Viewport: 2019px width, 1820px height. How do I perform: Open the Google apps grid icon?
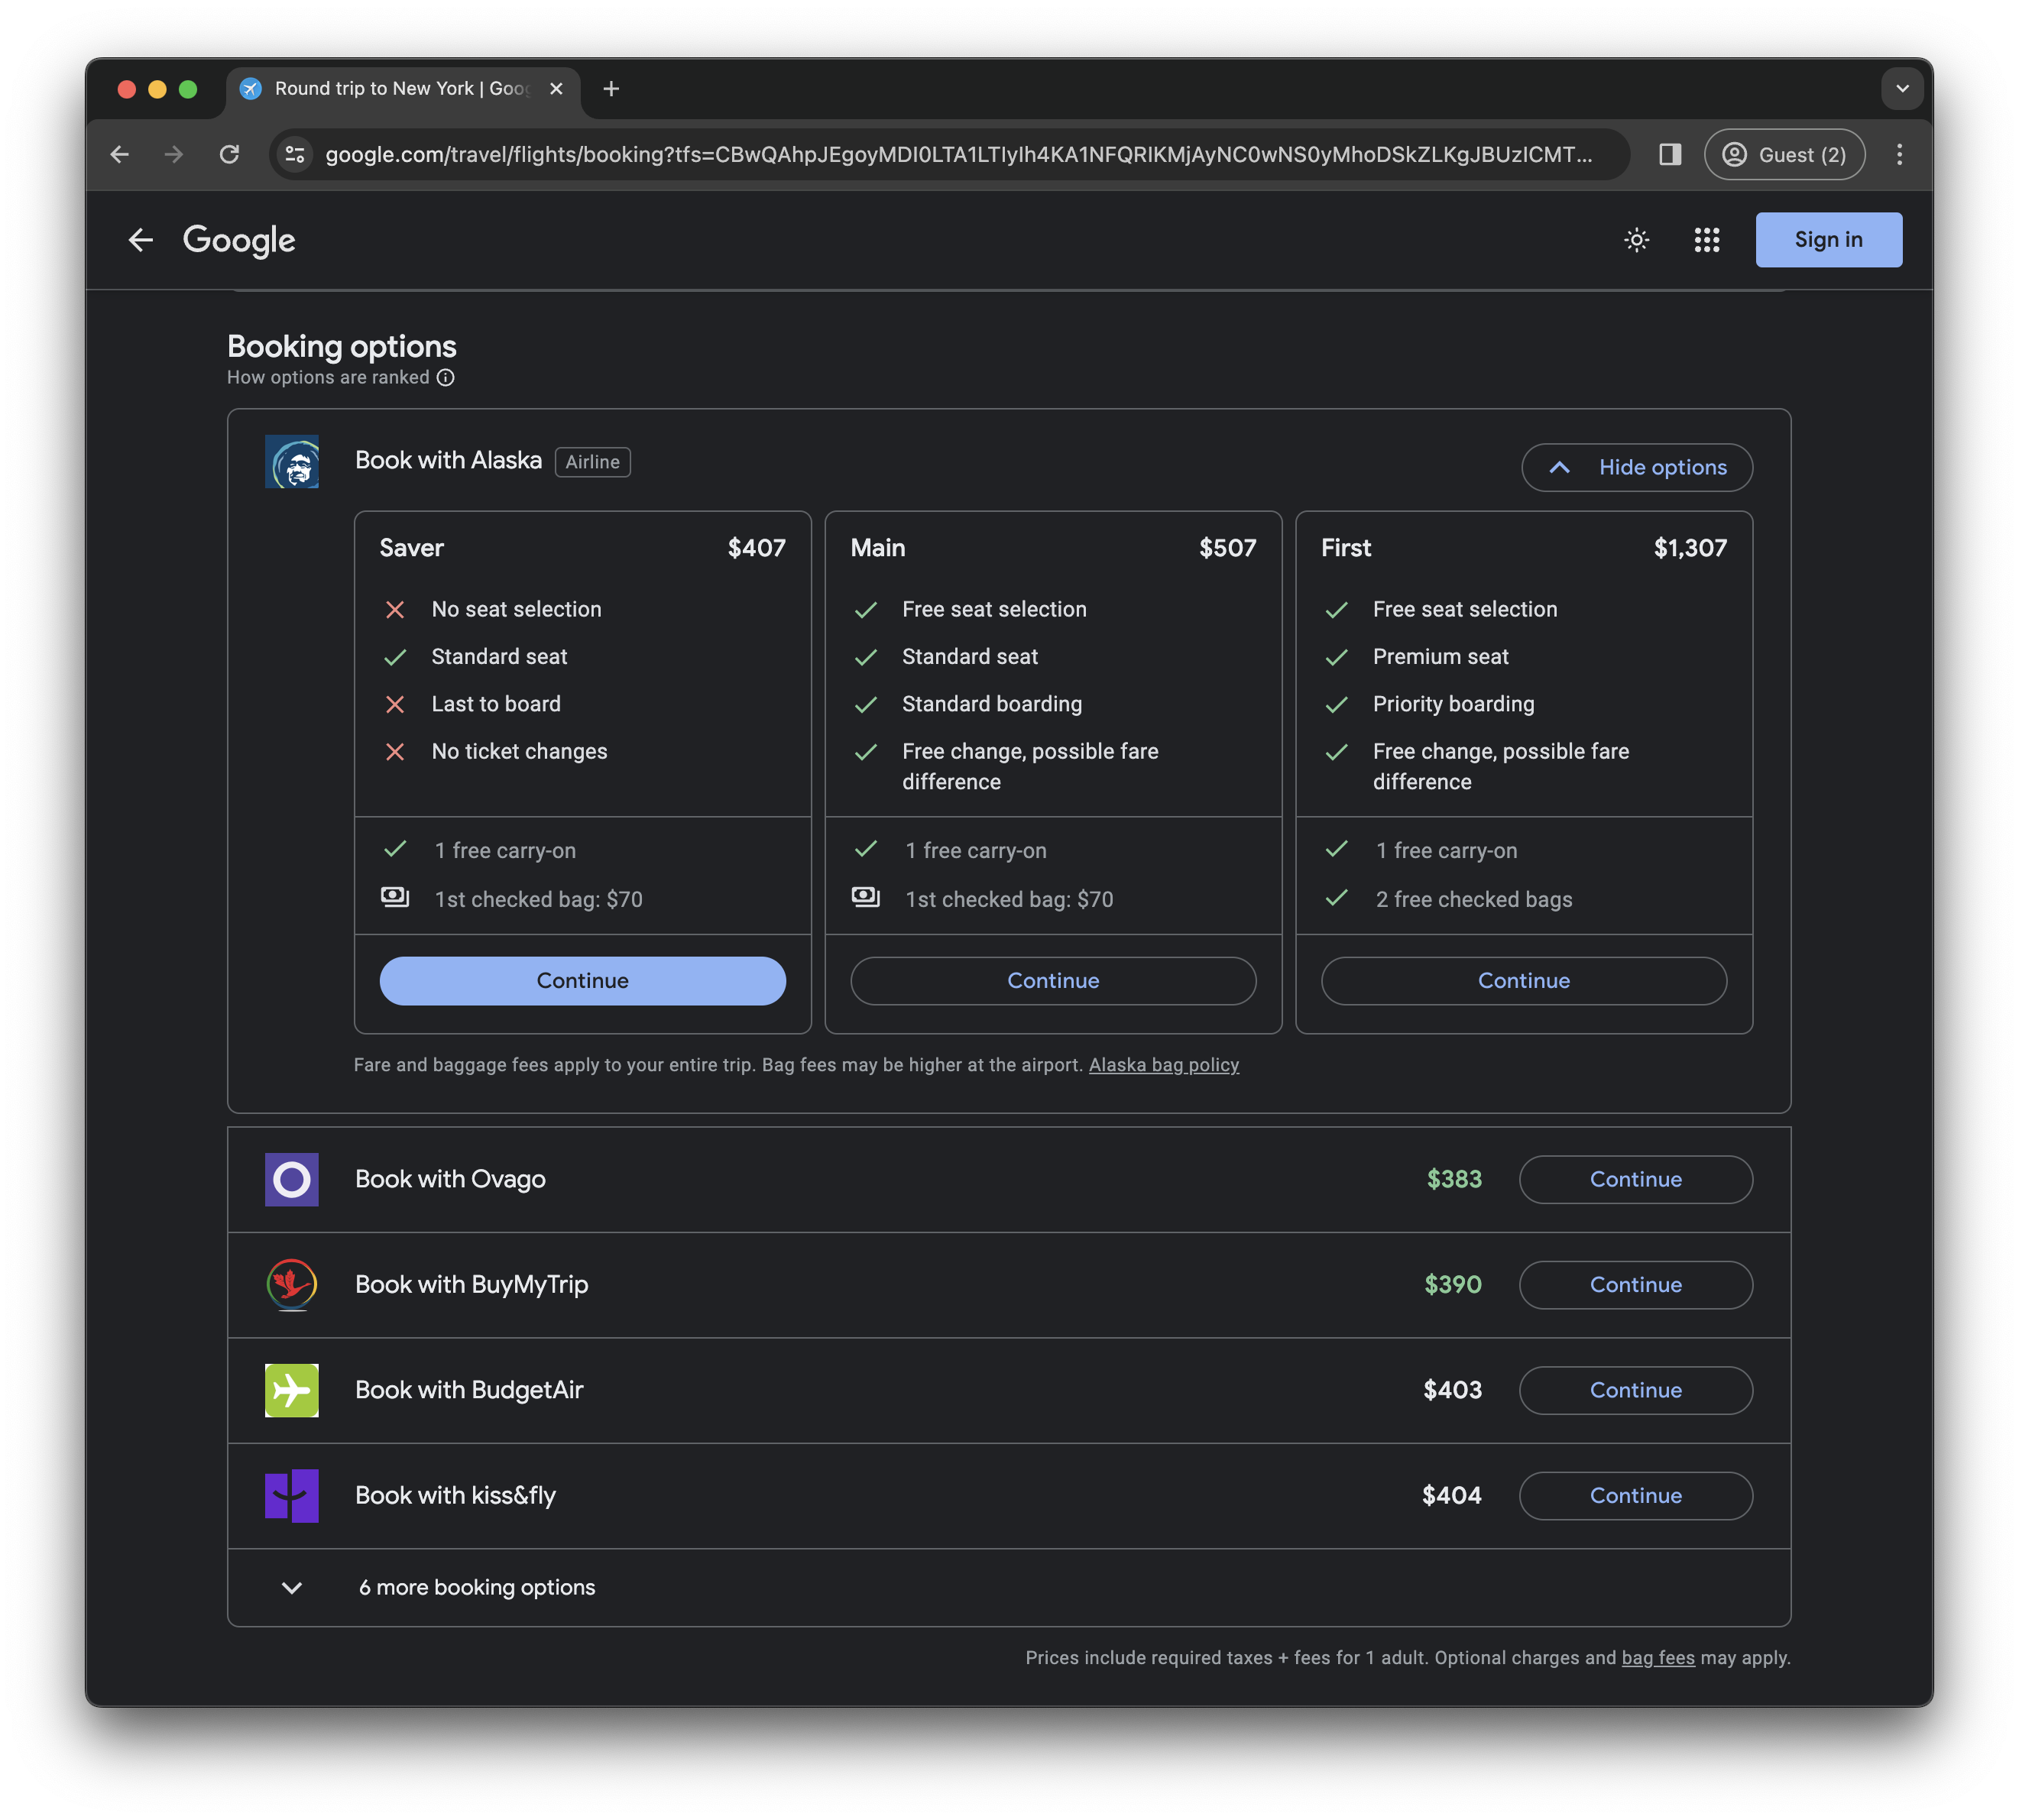1706,240
